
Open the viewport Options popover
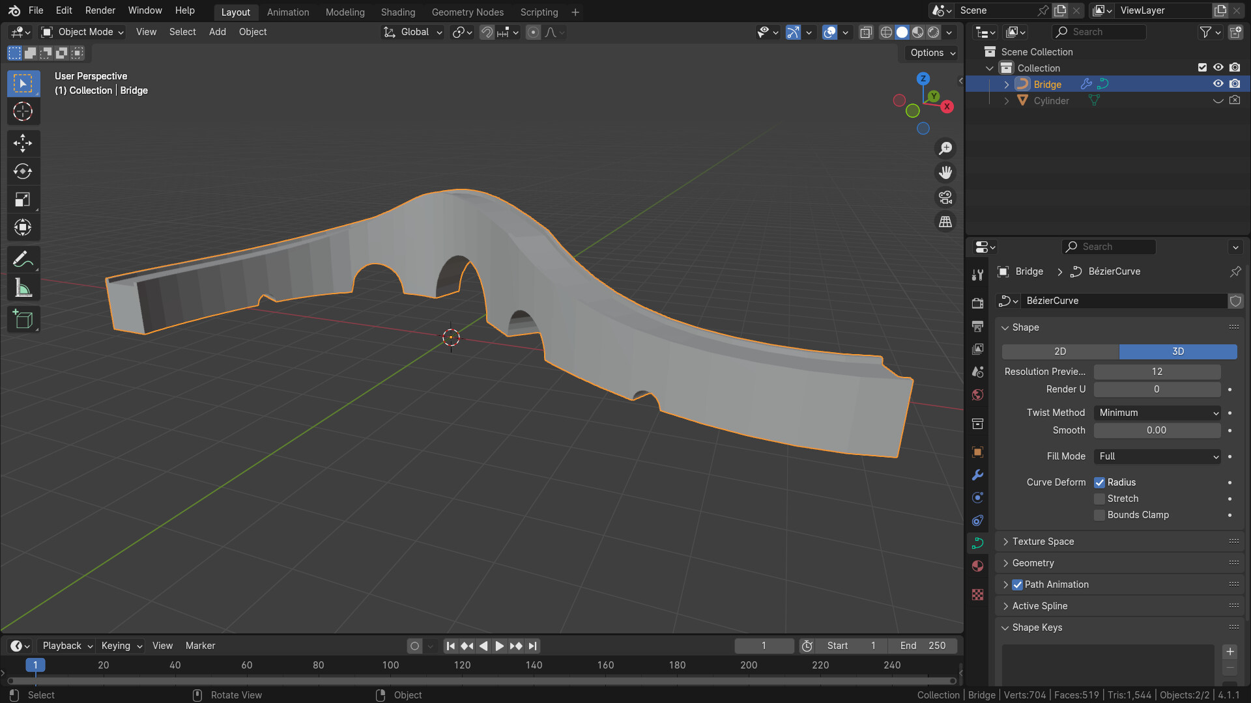[x=930, y=53]
